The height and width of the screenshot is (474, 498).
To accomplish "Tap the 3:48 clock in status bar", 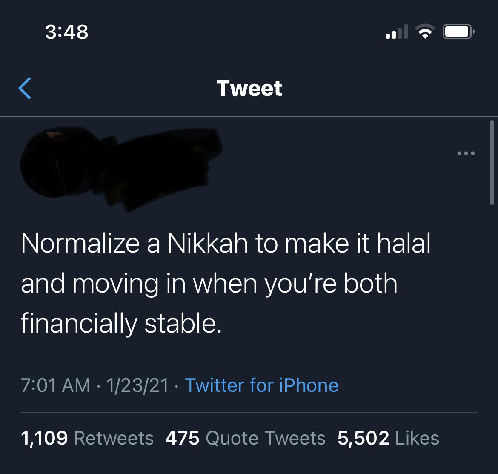I will point(67,32).
